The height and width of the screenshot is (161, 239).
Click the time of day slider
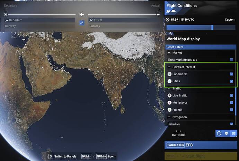(x=201, y=28)
